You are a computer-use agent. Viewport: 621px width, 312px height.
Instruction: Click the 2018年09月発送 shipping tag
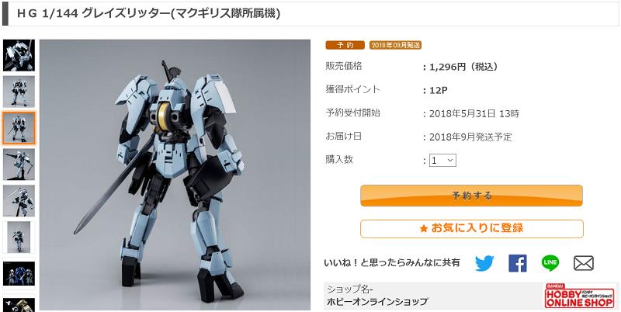tap(395, 45)
